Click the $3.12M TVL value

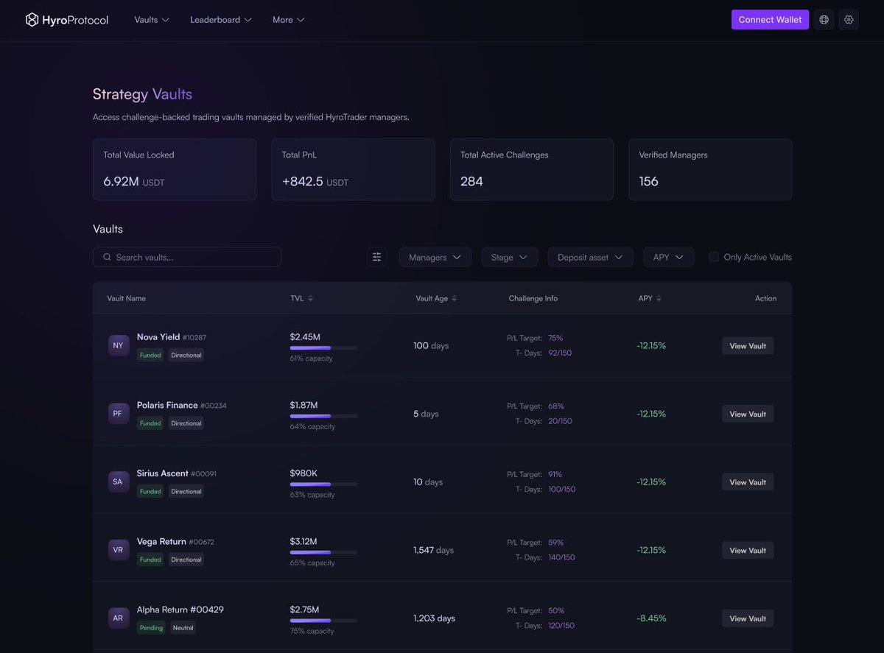[x=304, y=541]
